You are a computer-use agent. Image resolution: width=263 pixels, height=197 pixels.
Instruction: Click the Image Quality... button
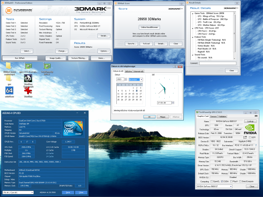[56, 58]
